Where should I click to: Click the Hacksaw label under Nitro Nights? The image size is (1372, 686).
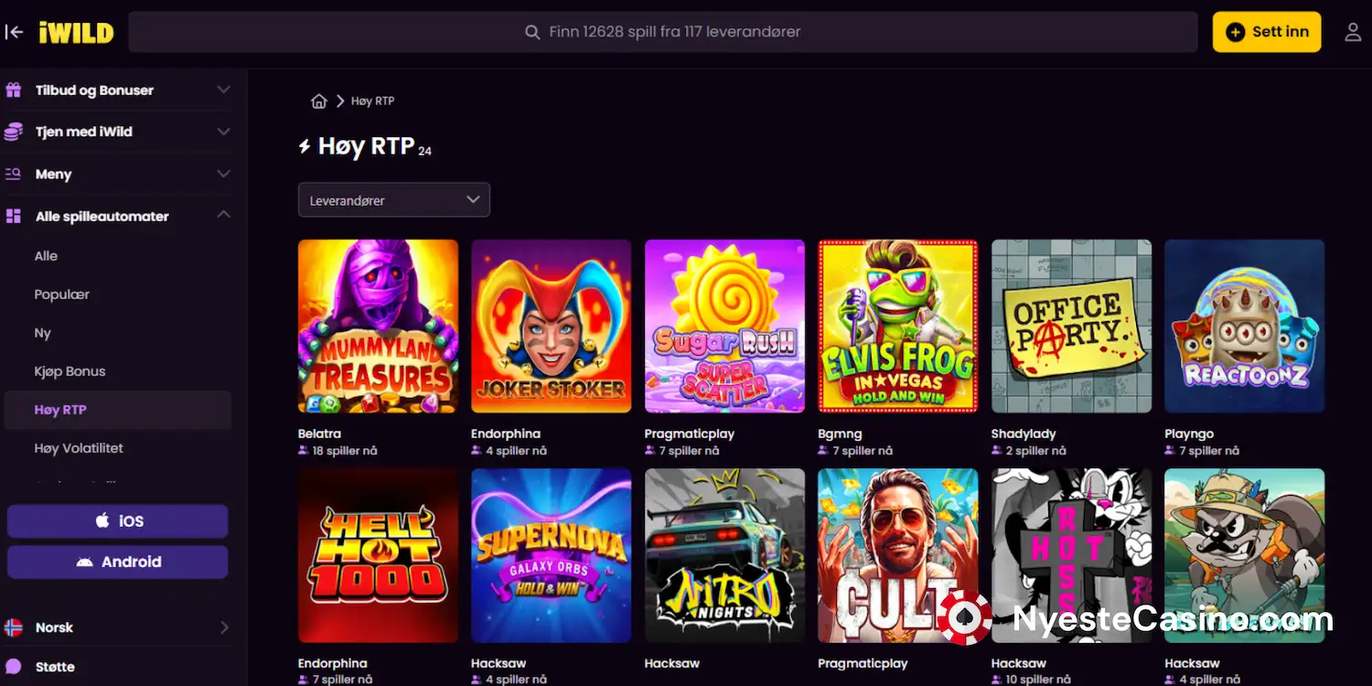tap(672, 663)
